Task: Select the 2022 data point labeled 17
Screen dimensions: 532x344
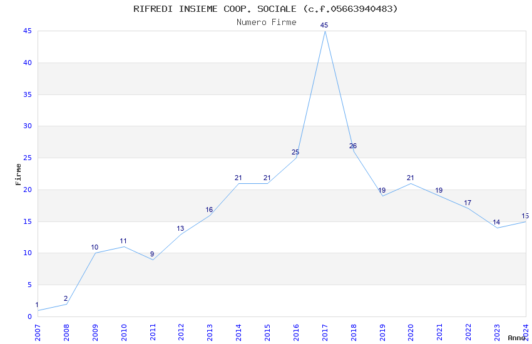Action: (x=468, y=203)
